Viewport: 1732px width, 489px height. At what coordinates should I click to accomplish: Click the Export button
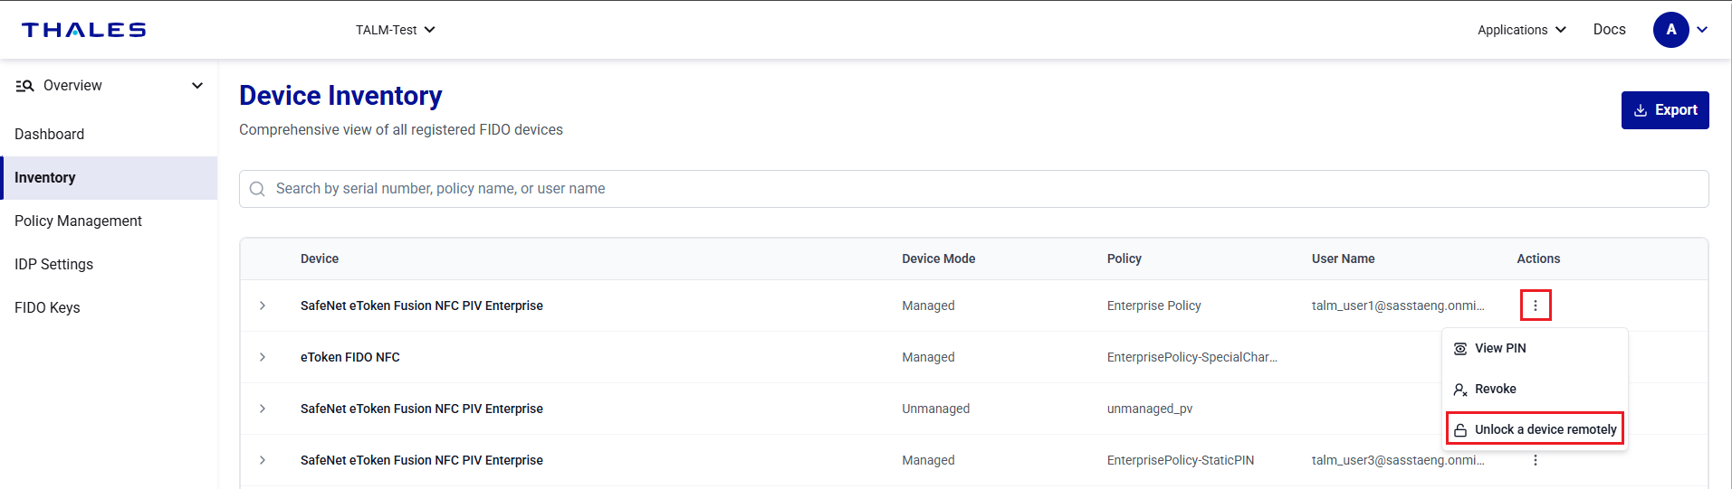pos(1665,110)
